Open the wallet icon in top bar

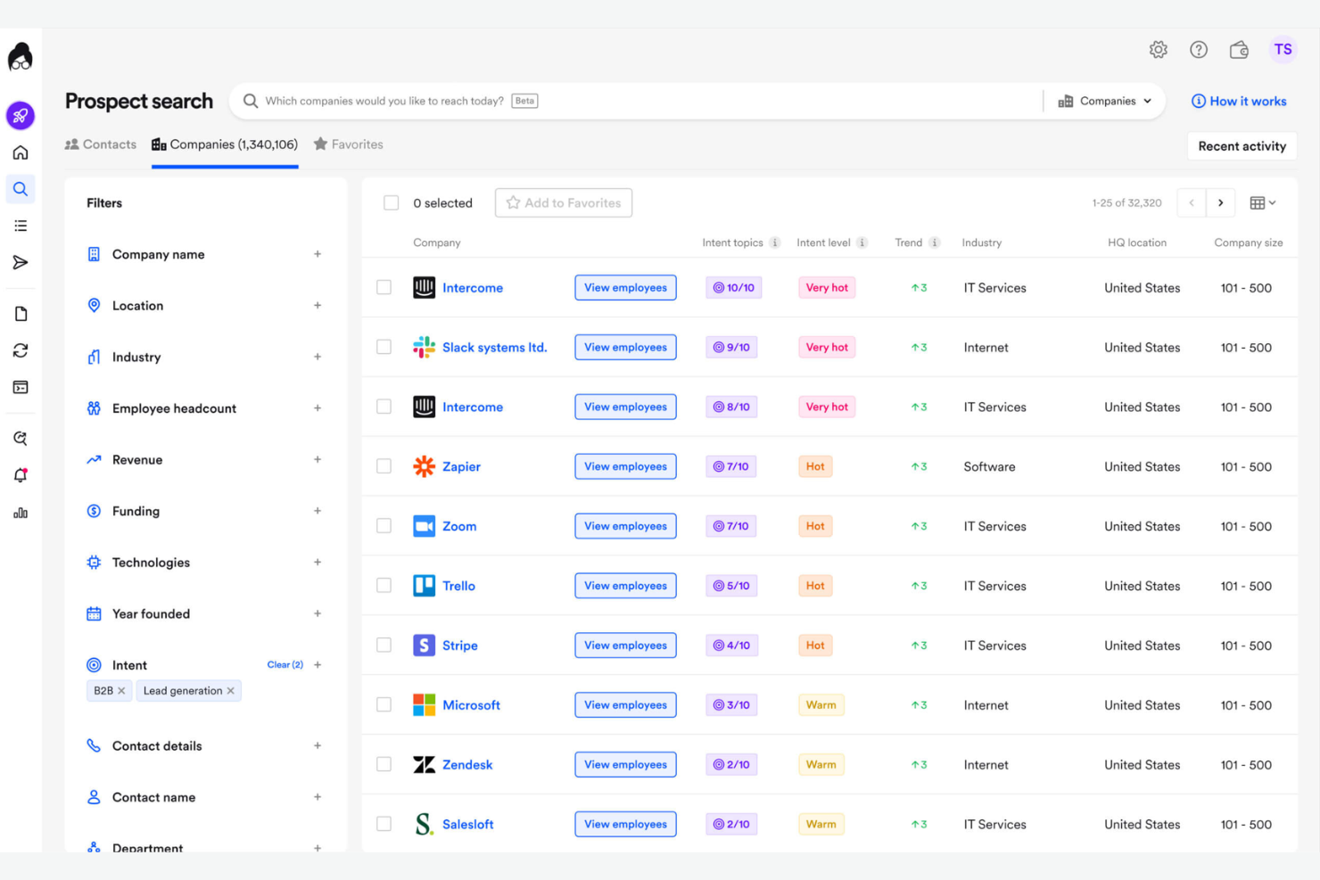(x=1239, y=50)
